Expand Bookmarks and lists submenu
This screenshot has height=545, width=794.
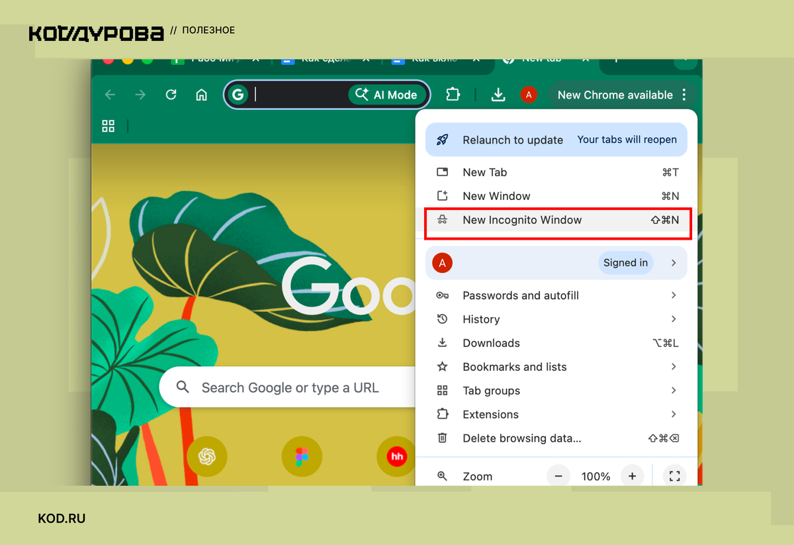[556, 367]
